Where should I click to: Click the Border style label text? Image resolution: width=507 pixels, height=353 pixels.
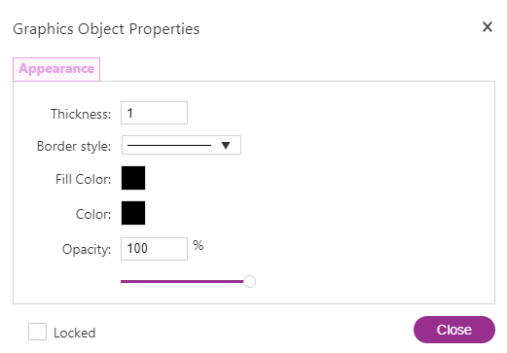coord(74,146)
